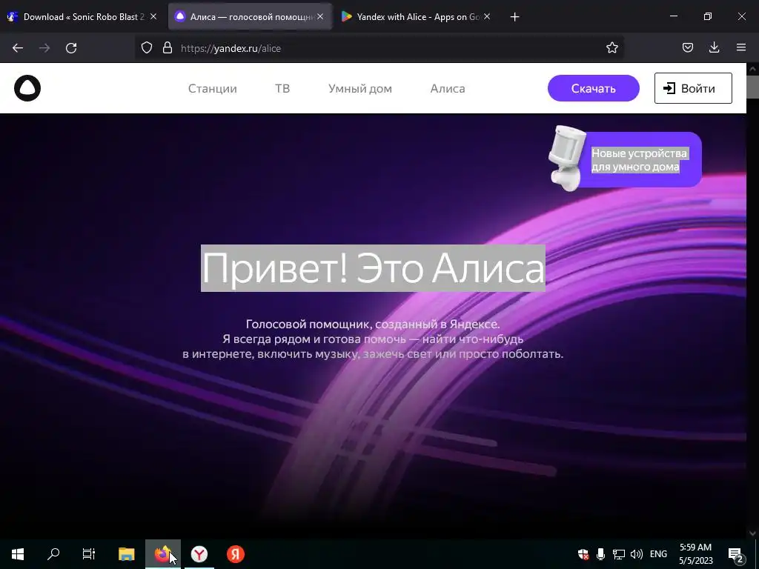The height and width of the screenshot is (569, 759).
Task: Open Windows taskbar search
Action: click(53, 554)
